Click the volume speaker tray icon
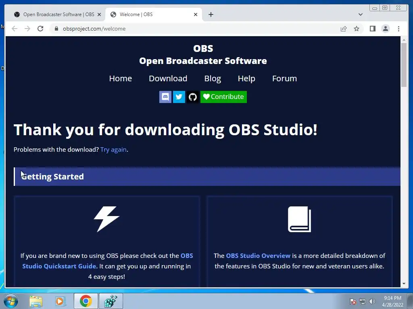 (x=372, y=301)
